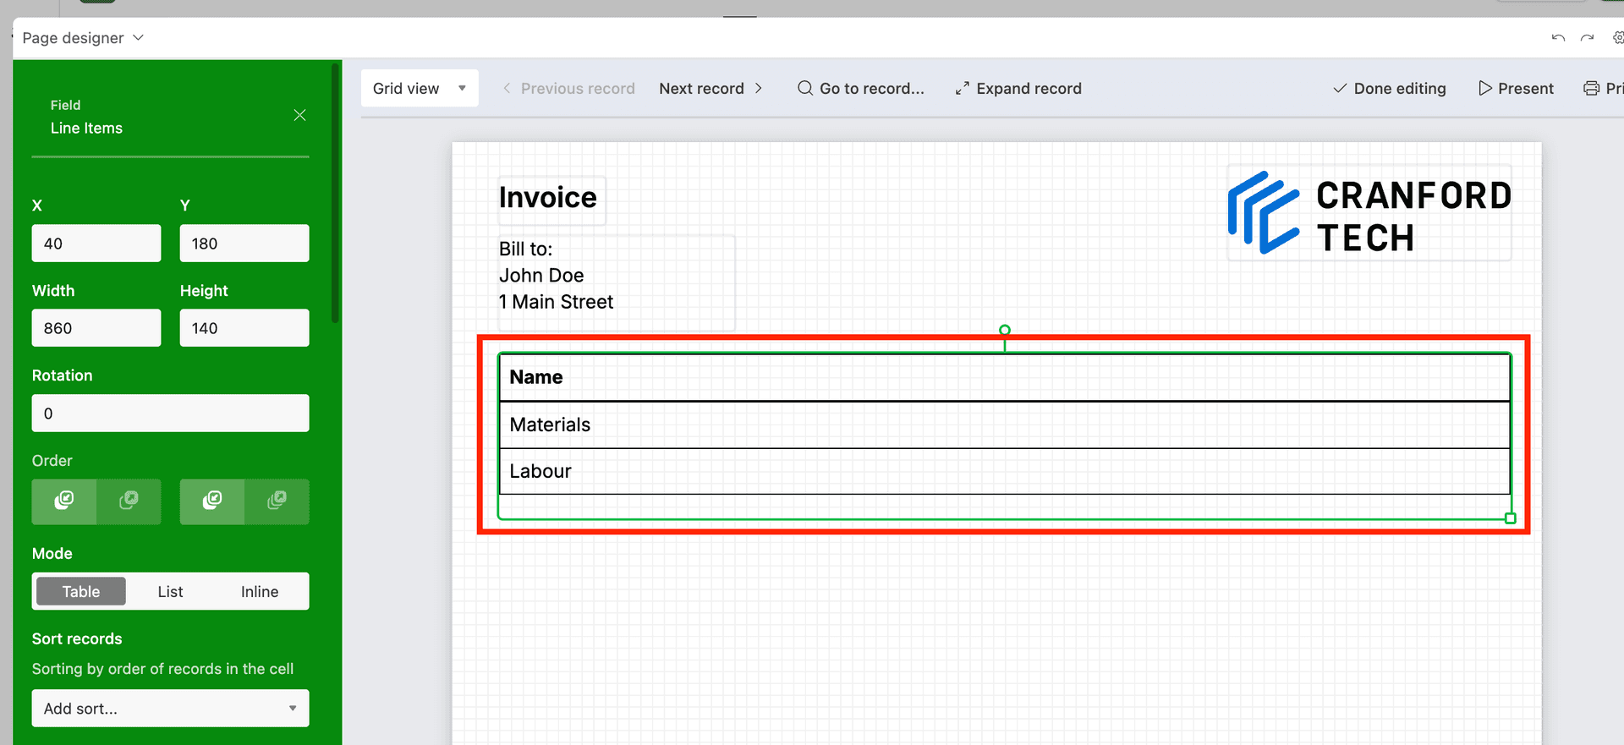Click the left panel scrollbar
The width and height of the screenshot is (1624, 745).
(336, 194)
